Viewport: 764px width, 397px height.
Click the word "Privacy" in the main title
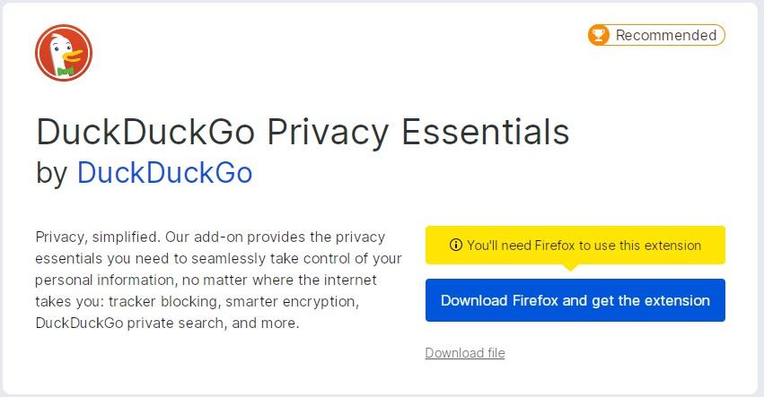(328, 133)
